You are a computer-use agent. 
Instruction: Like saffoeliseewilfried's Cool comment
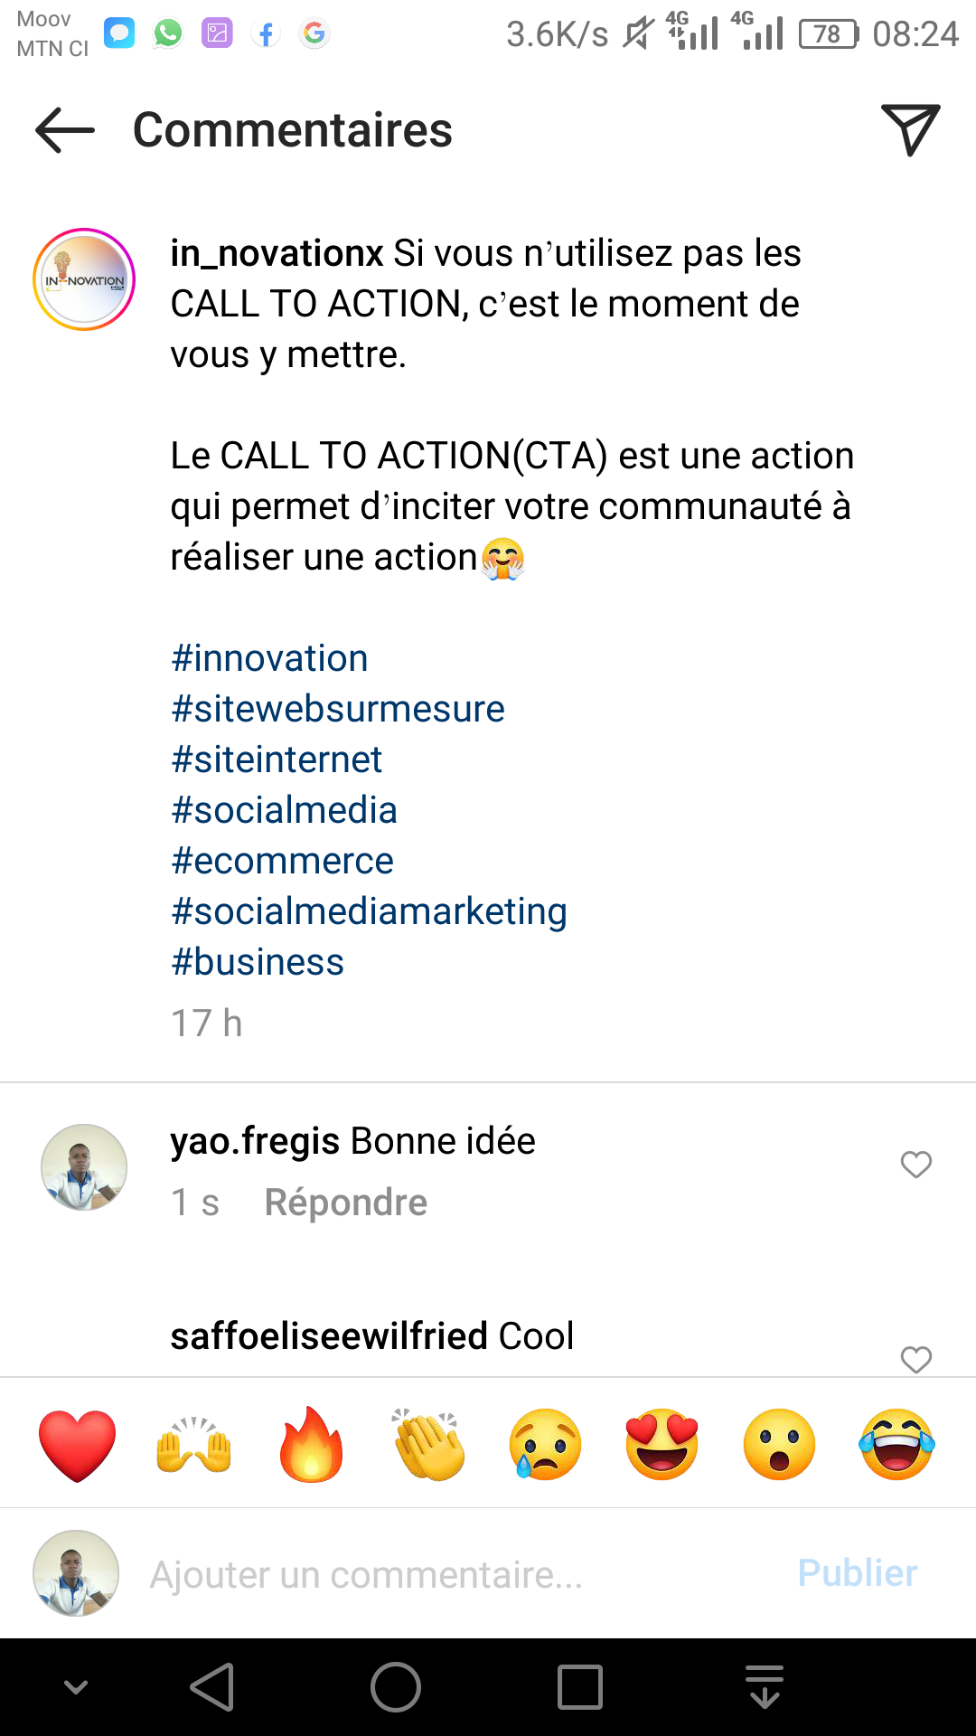(x=915, y=1359)
